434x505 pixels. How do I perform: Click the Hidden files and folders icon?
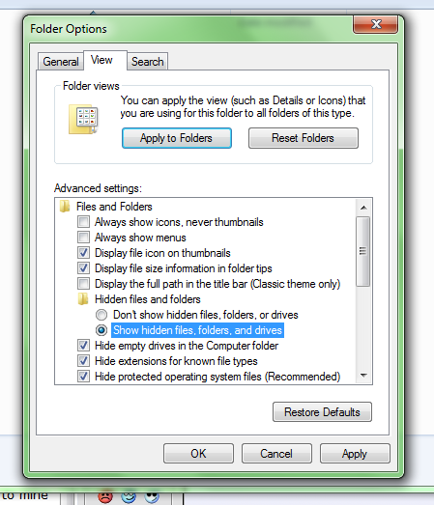click(83, 299)
